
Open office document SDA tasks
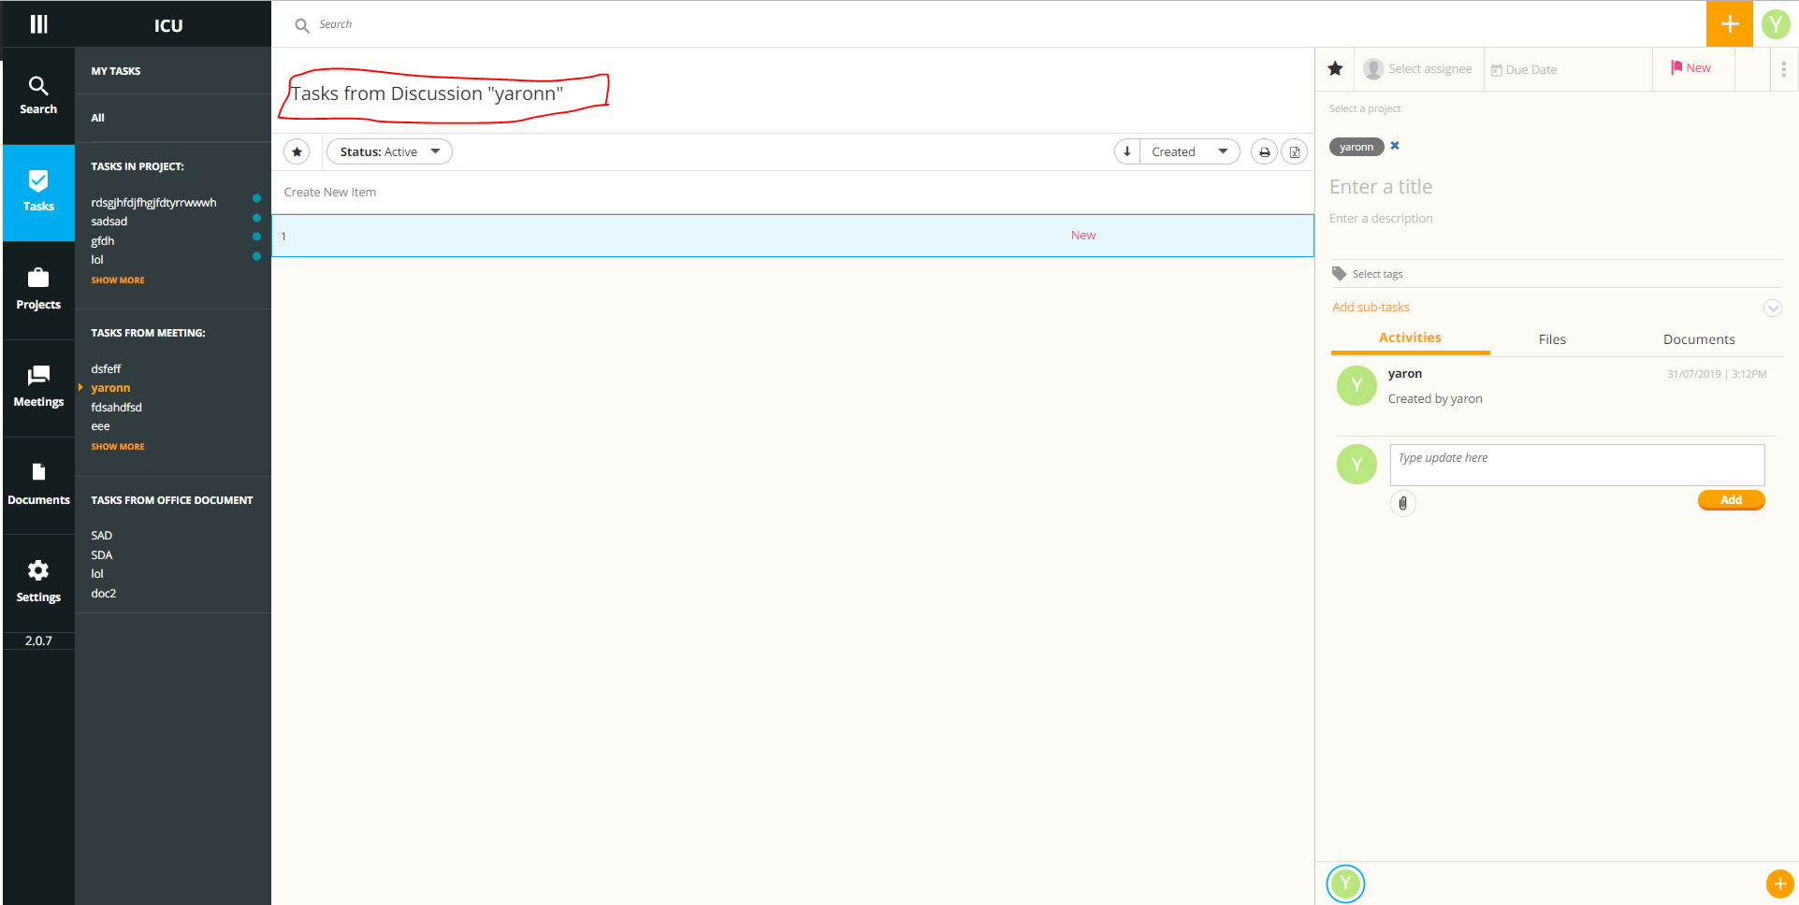[x=101, y=555]
